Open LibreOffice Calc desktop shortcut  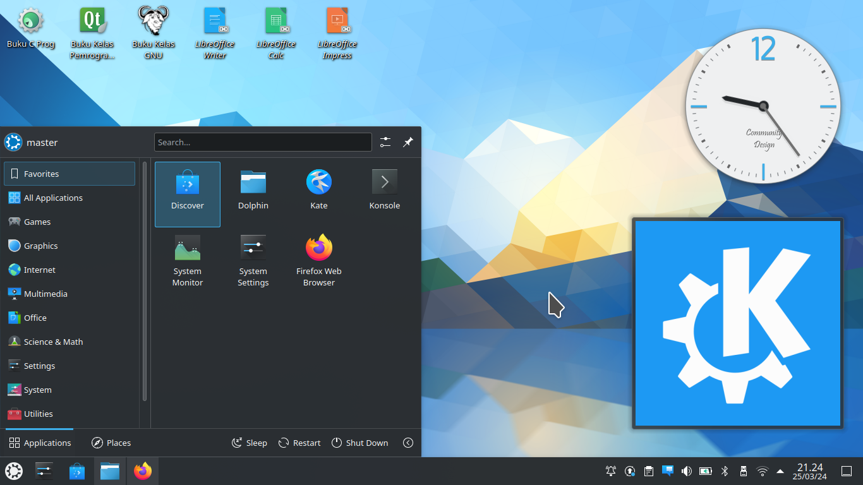tap(276, 33)
